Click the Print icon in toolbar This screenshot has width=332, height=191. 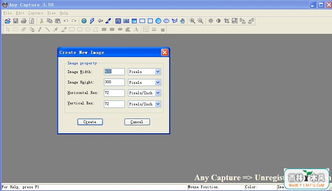(x=24, y=21)
